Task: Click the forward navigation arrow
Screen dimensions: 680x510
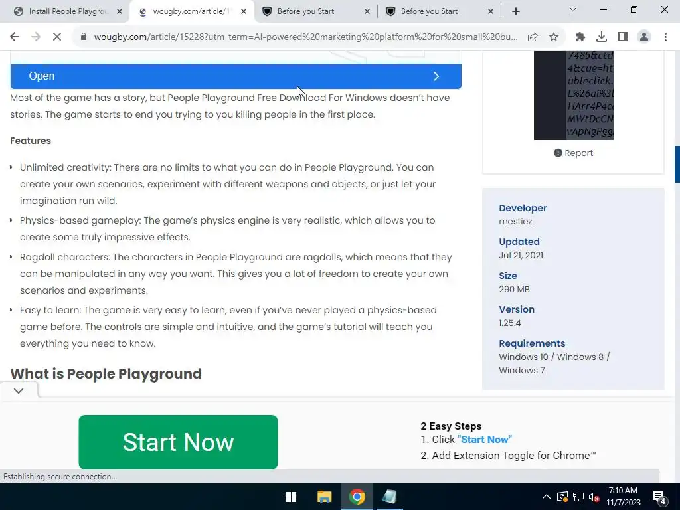Action: (36, 37)
